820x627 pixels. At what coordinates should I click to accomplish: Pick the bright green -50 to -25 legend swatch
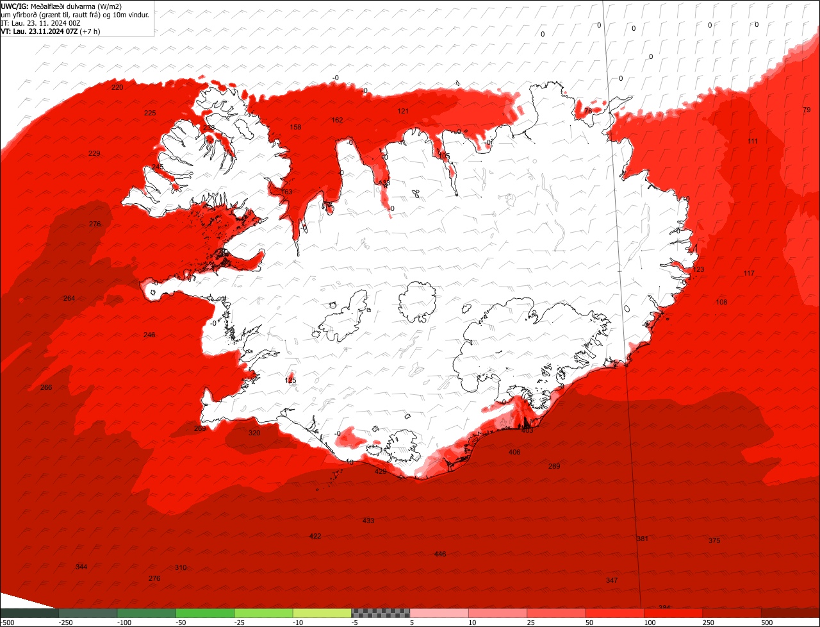[x=205, y=613]
